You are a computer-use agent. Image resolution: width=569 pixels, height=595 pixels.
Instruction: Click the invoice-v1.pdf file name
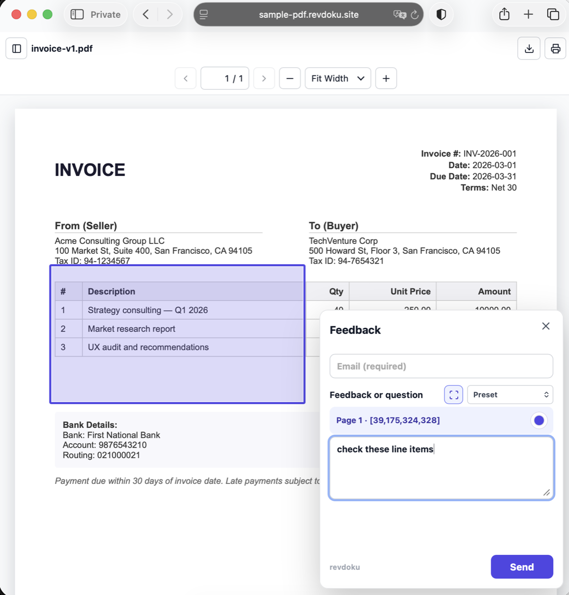62,49
